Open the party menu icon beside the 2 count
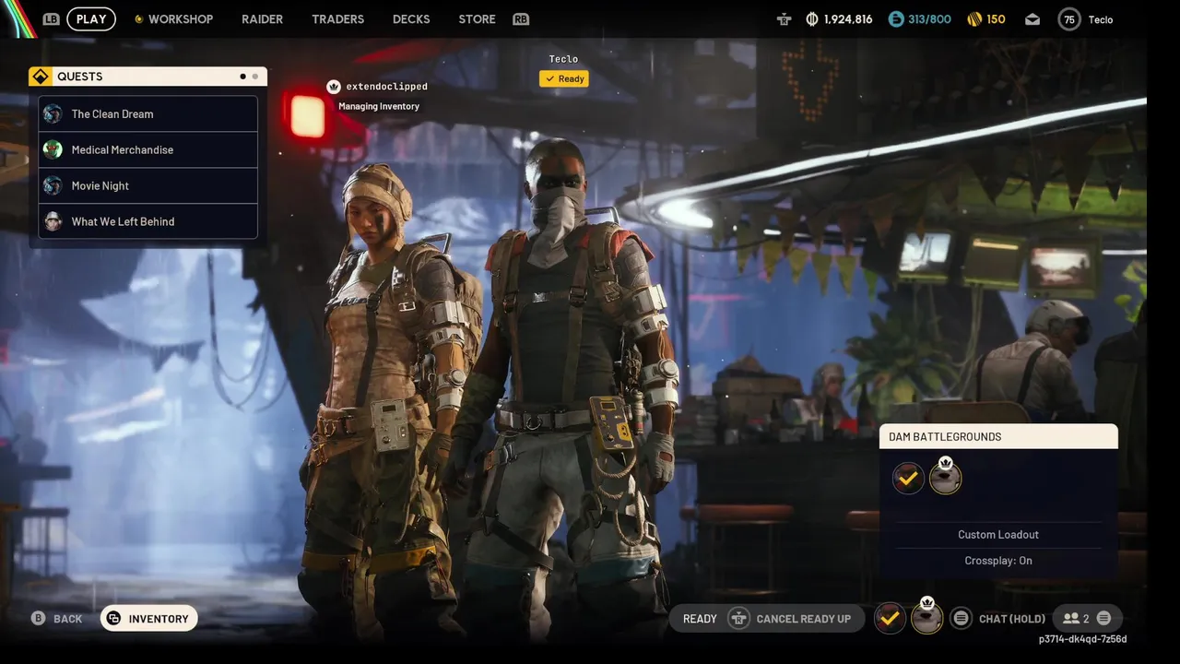 pyautogui.click(x=1103, y=619)
